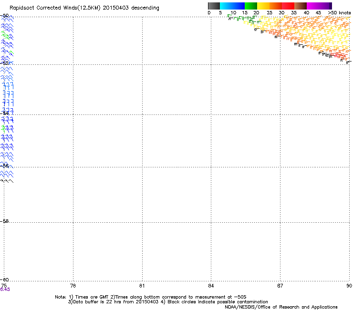This screenshot has height=310, width=353.
Task: Click the '45' legend scale number
Action: coord(318,13)
